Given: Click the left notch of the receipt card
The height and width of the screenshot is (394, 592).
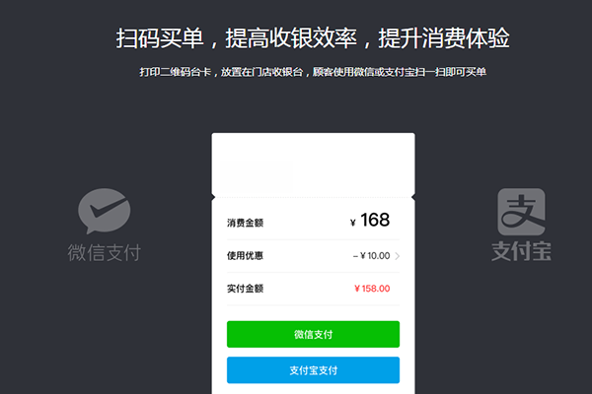Looking at the screenshot, I should click(213, 197).
